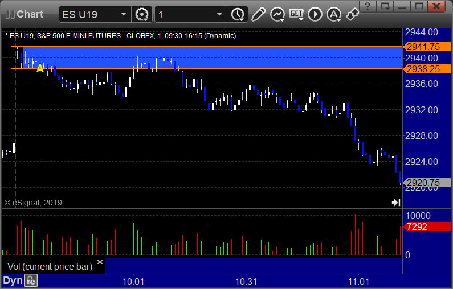Open the chart type line-graph icon
Screen dimensions: 453x289
coord(277,14)
